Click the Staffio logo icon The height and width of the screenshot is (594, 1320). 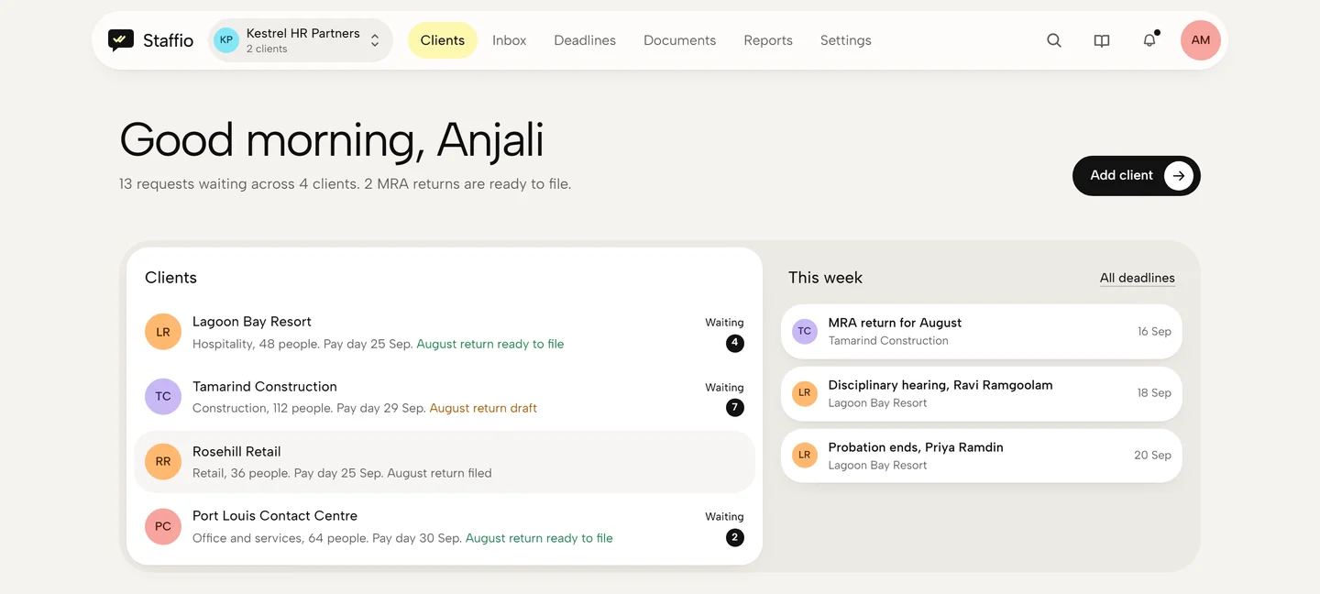coord(121,40)
